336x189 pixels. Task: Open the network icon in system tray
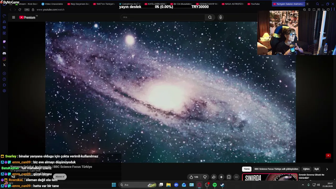click(x=314, y=185)
